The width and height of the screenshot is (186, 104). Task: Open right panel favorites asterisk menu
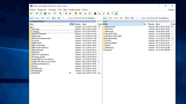171,21
